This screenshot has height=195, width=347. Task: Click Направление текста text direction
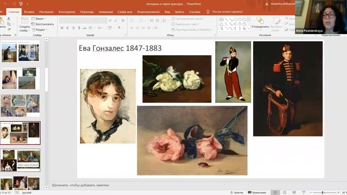pos(188,19)
